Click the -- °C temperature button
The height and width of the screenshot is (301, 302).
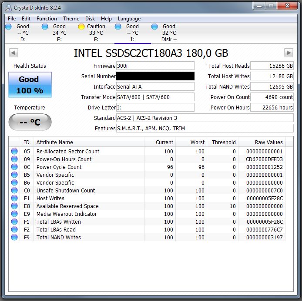pyautogui.click(x=30, y=122)
